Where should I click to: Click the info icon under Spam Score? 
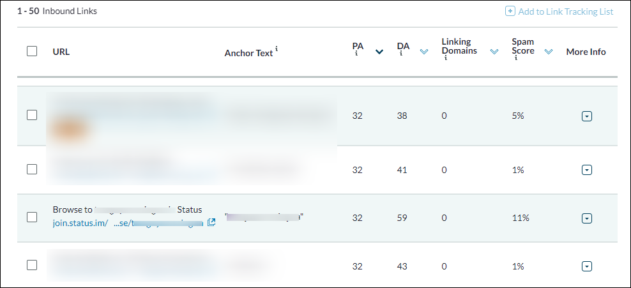515,58
